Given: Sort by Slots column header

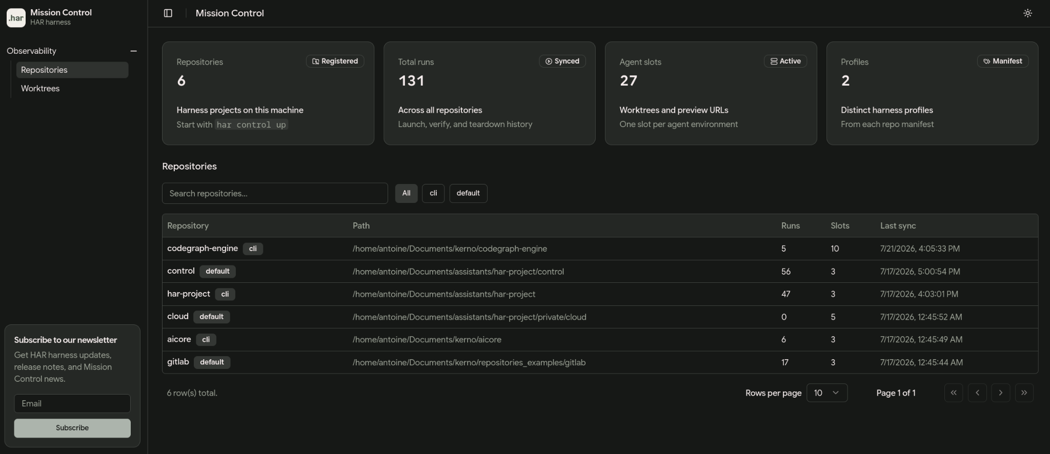Looking at the screenshot, I should [840, 226].
